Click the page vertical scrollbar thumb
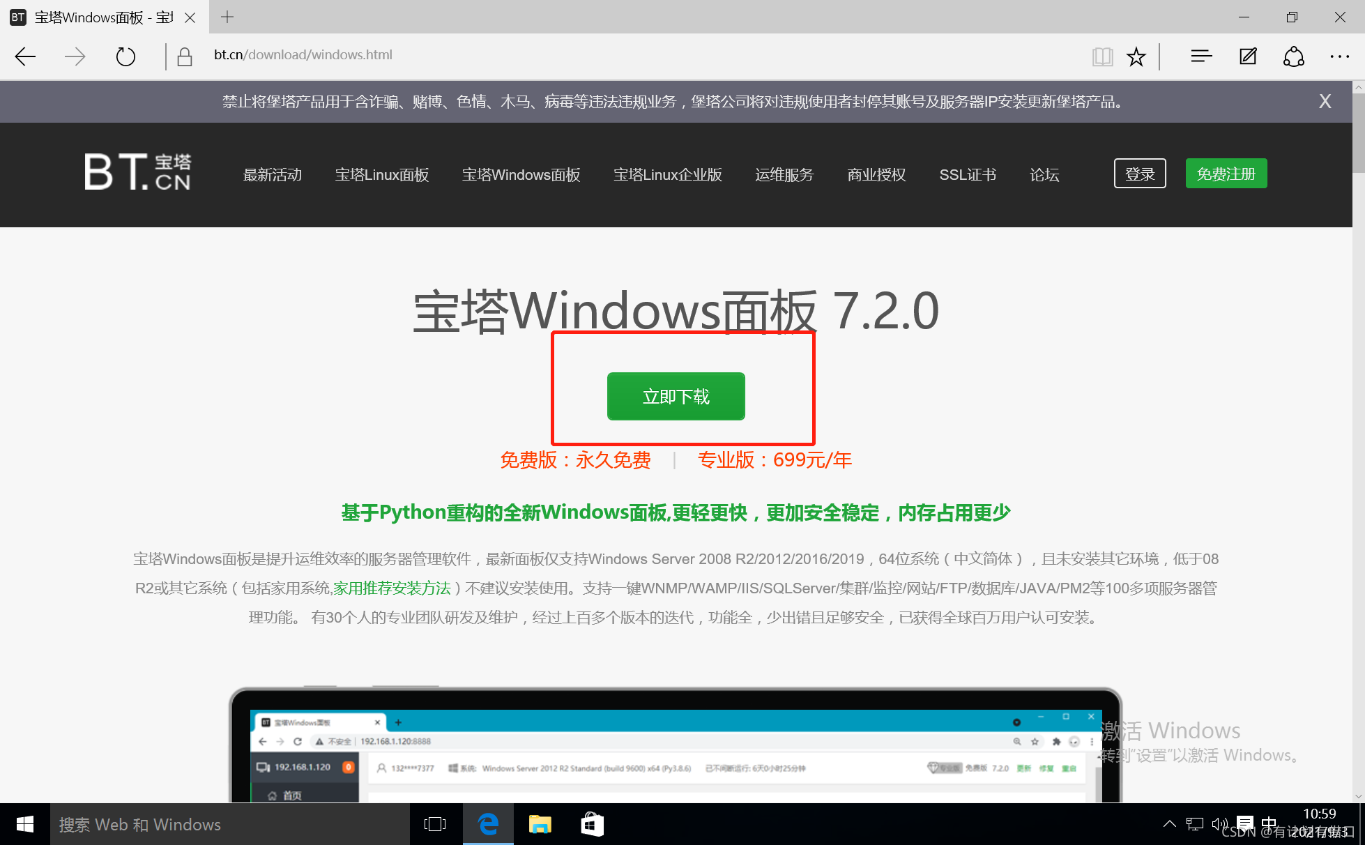Screen dimensions: 1365x845 click(x=1359, y=132)
